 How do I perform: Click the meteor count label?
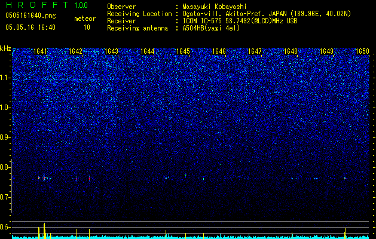[85, 19]
